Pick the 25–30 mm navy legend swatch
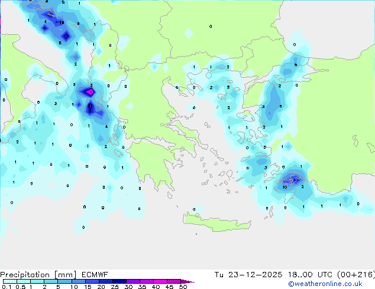This screenshot has width=375, height=289. click(x=119, y=281)
